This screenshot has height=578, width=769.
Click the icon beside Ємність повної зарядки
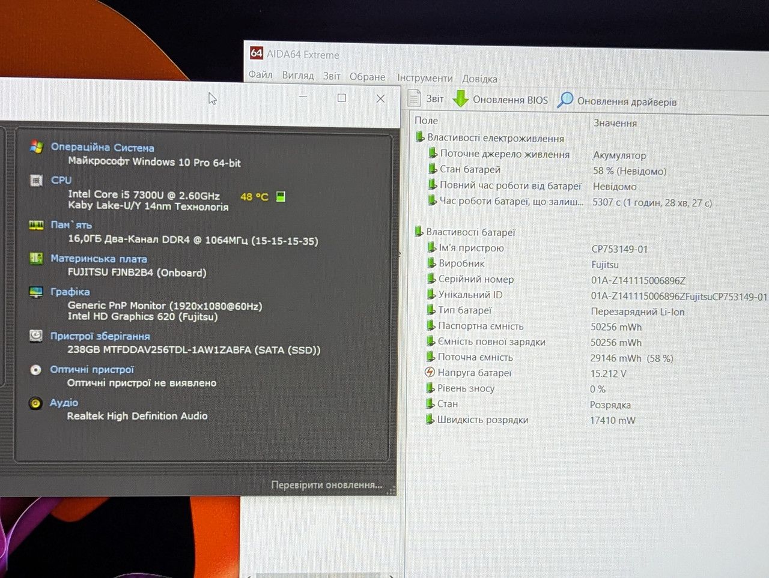click(x=431, y=341)
